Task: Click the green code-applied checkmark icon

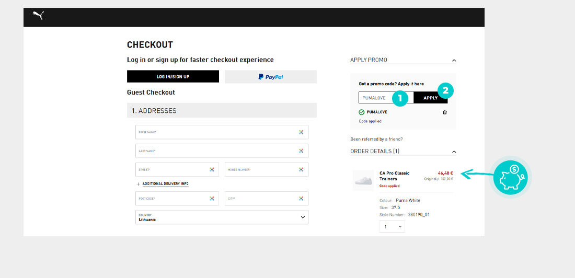Action: (x=362, y=112)
